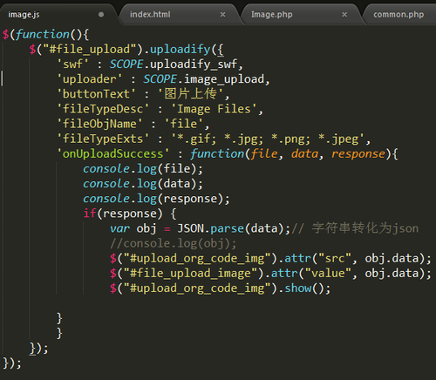Click the 'Image Files' string
This screenshot has width=436, height=380.
215,109
